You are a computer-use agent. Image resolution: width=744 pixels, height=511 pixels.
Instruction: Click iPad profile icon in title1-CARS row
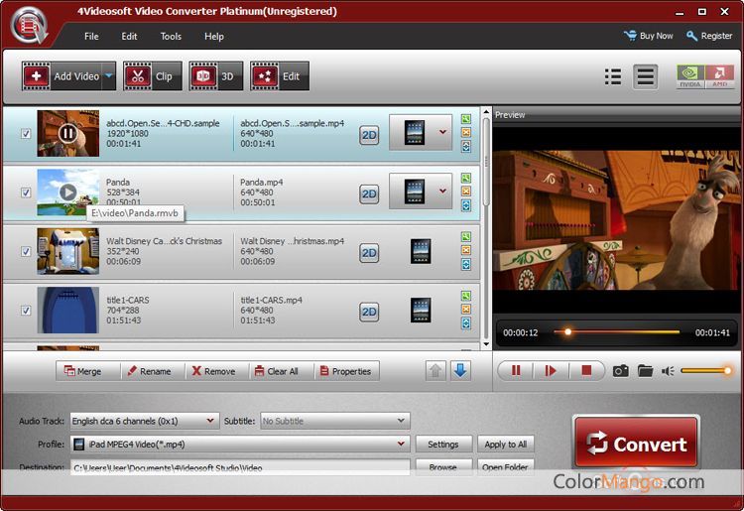pyautogui.click(x=421, y=310)
